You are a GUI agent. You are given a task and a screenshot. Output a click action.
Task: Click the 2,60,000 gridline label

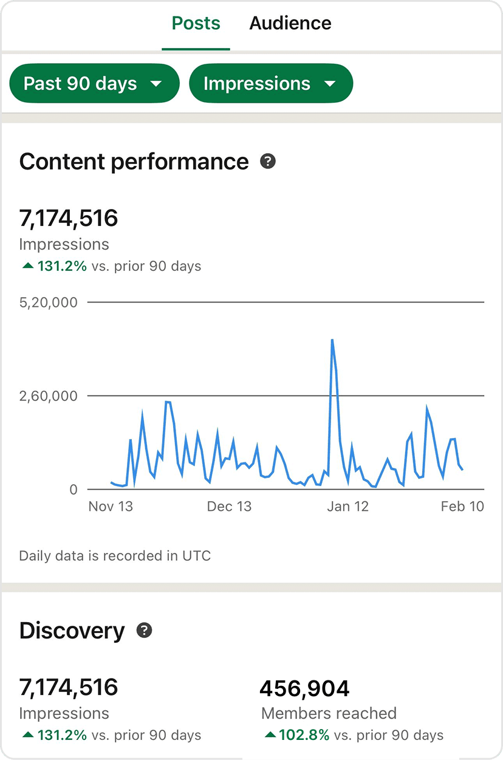pos(49,396)
